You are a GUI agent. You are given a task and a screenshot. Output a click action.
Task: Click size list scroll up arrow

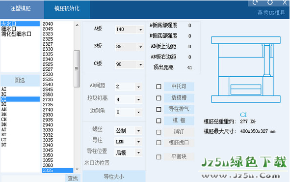[77, 25]
